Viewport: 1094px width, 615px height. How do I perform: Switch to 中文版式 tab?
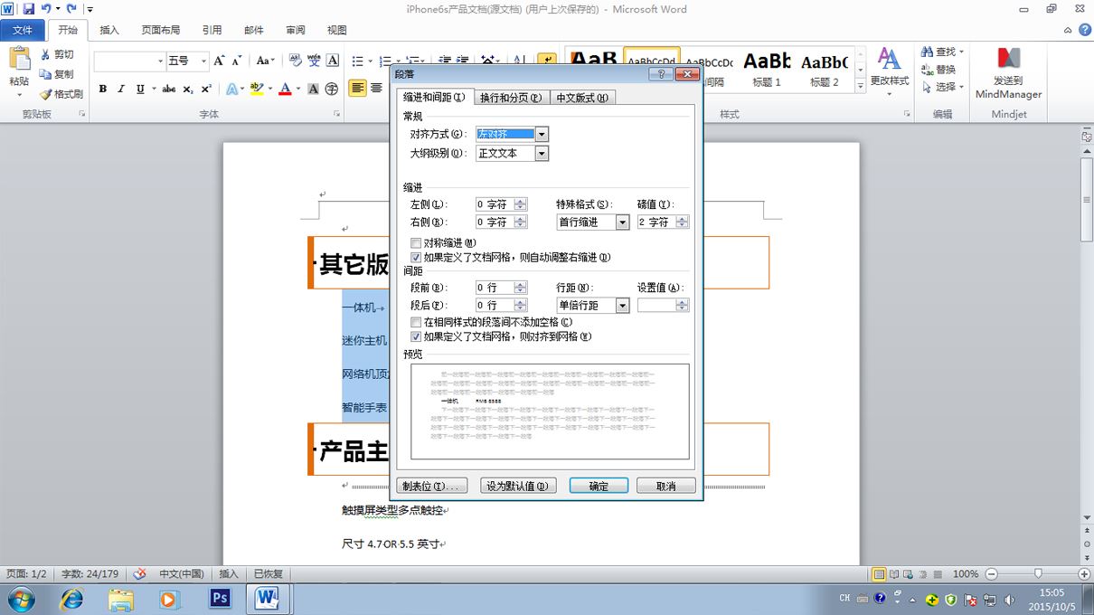[x=582, y=98]
